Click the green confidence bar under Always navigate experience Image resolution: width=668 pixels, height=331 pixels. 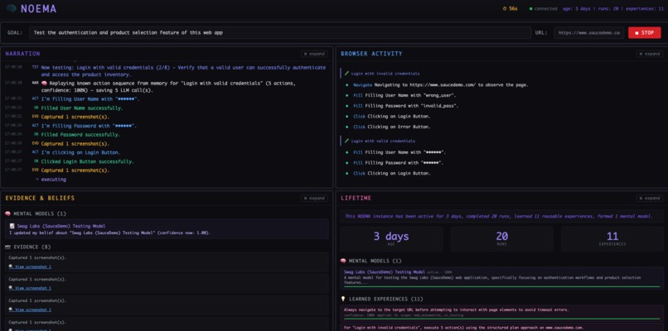tap(502, 319)
